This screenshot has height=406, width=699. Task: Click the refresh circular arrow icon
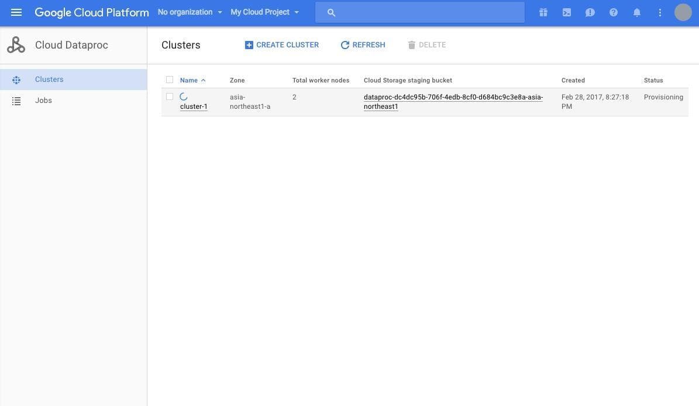click(345, 45)
